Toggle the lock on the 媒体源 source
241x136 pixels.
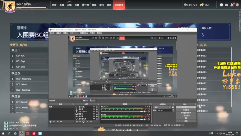[97, 109]
